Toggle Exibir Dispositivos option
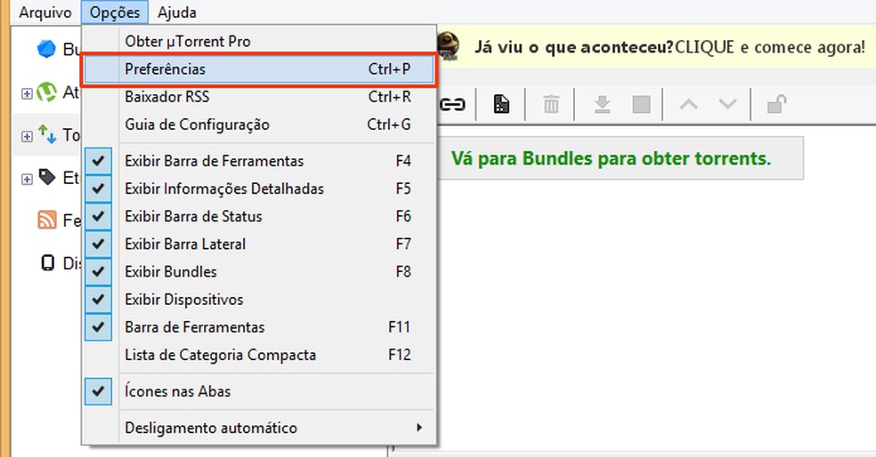Image resolution: width=876 pixels, height=457 pixels. [x=259, y=300]
